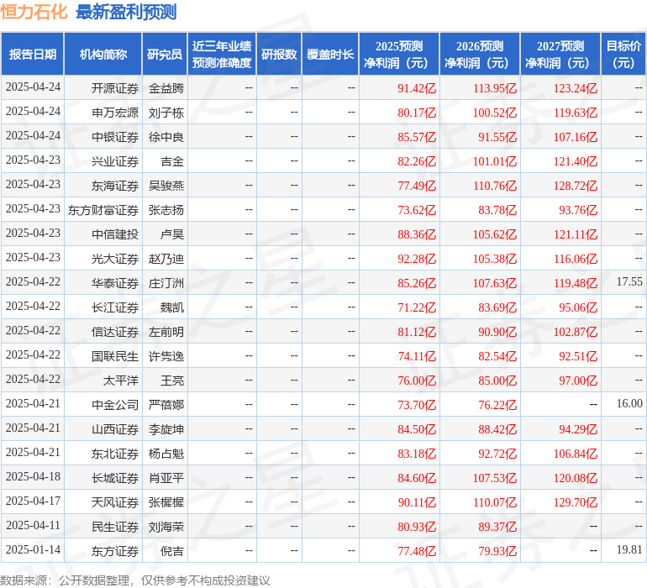This screenshot has width=647, height=588.
Task: Click the 最新盈利预测 heading text
Action: 126,12
